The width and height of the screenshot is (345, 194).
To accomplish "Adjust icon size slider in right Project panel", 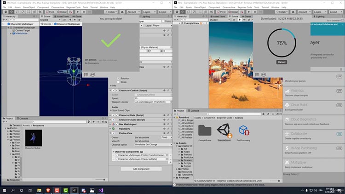I will (275, 181).
